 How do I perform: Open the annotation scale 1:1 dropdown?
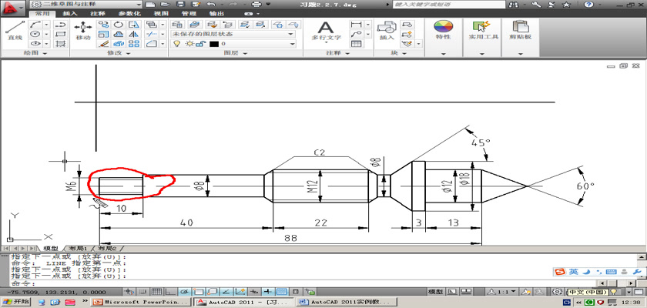[x=502, y=292]
